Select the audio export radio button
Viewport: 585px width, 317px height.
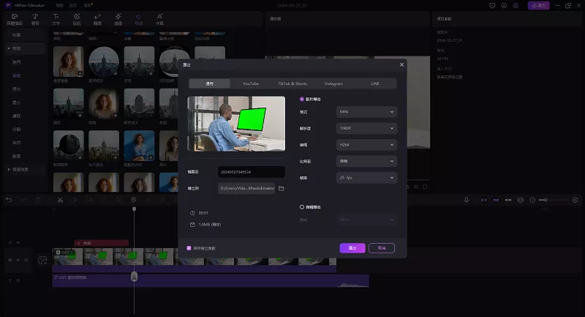point(303,206)
